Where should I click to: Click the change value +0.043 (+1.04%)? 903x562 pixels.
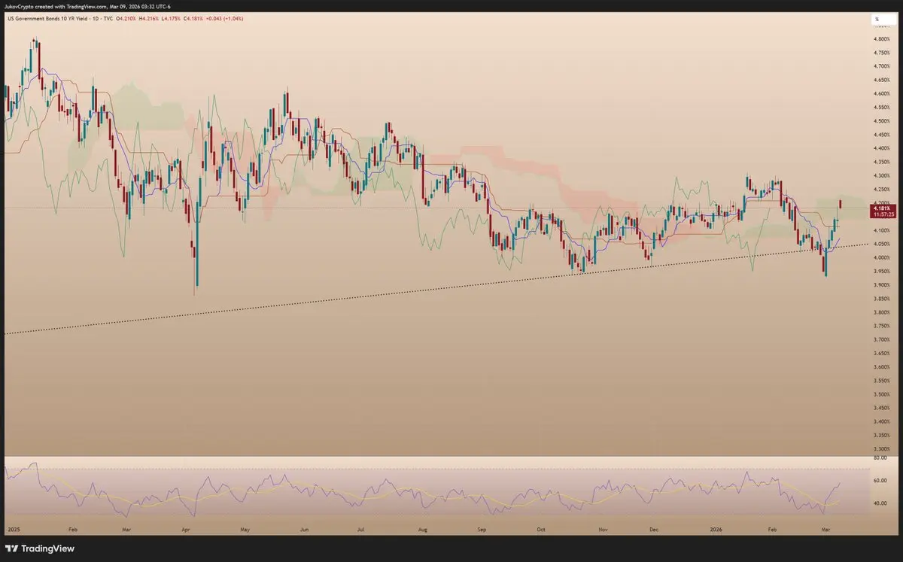pyautogui.click(x=224, y=18)
